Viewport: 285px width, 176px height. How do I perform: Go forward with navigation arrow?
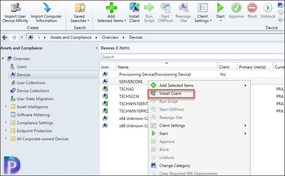click(14, 37)
